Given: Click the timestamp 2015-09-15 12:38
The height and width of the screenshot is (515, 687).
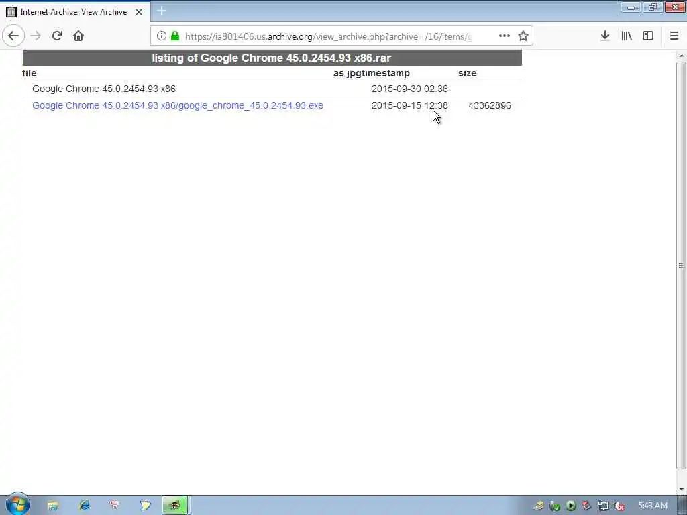Looking at the screenshot, I should (410, 105).
